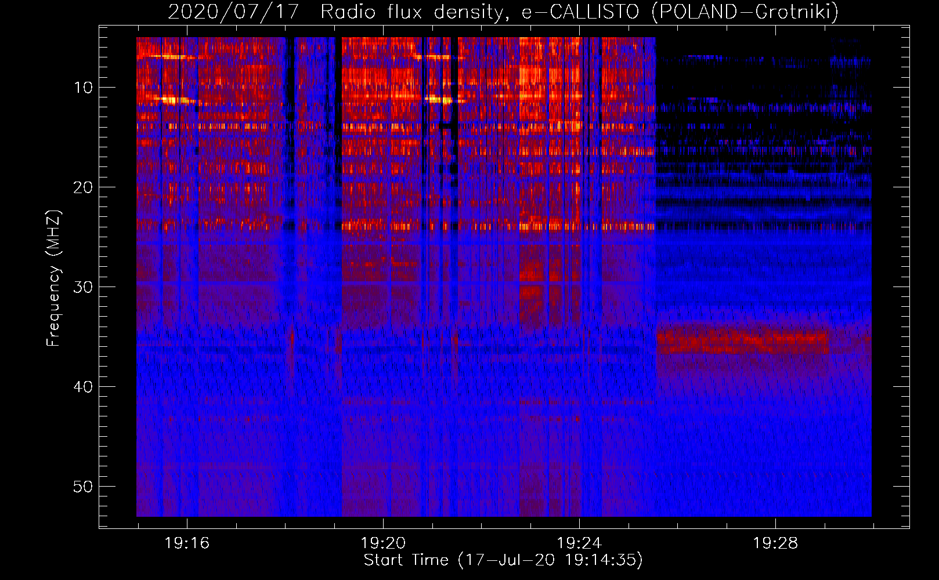This screenshot has height=580, width=939.
Task: Click the 19:28 time axis label
Action: tap(775, 543)
